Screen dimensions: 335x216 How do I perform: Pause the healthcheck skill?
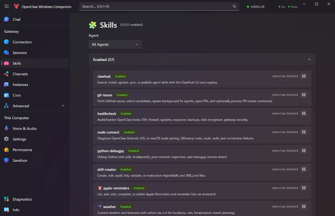tap(304, 113)
